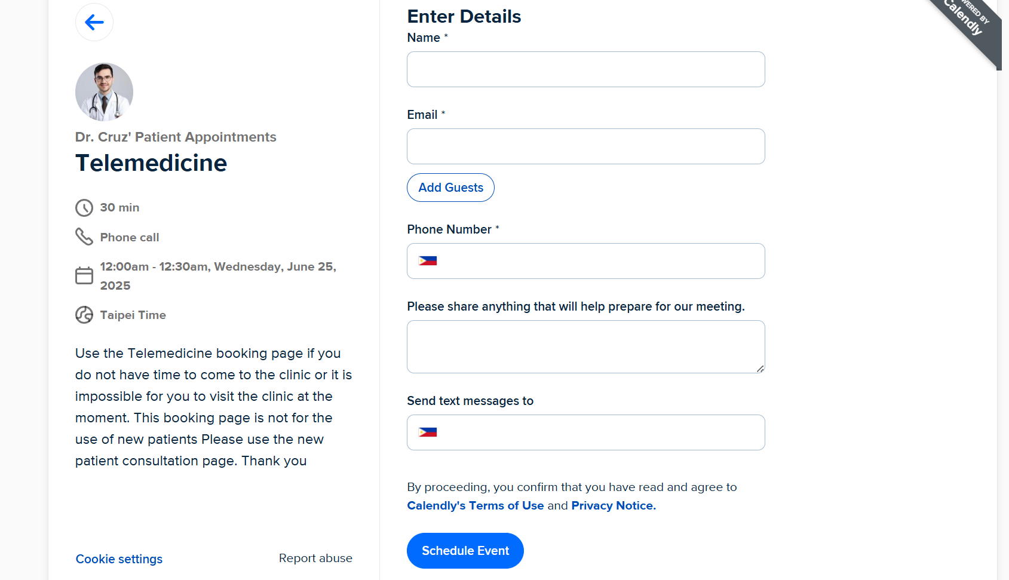Click the Add Guests button
The image size is (1009, 580).
(x=451, y=188)
